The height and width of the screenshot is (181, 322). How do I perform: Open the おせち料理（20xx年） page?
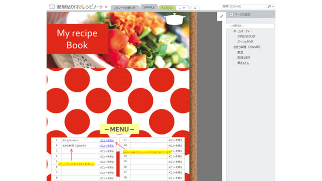[246, 47]
